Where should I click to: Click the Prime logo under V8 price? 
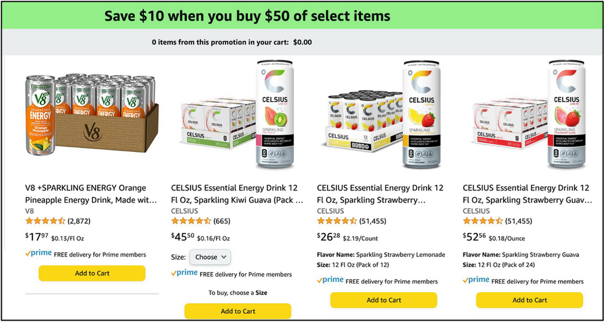point(39,253)
